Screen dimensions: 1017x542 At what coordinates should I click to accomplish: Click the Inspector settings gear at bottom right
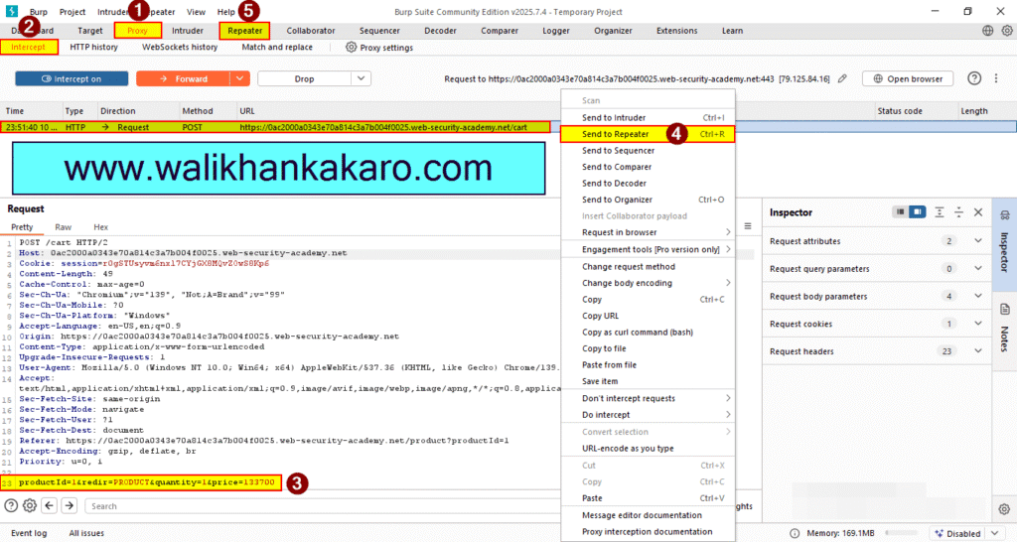(1004, 509)
